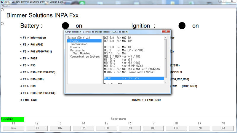
Task: Click the End button under F10
Action: point(223,128)
